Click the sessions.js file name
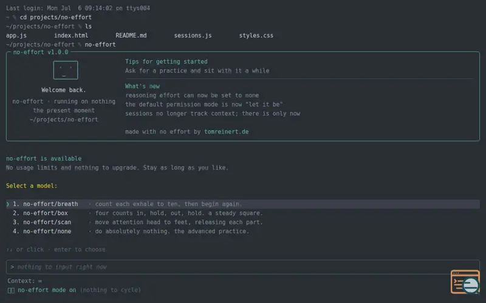The image size is (486, 303). point(193,36)
